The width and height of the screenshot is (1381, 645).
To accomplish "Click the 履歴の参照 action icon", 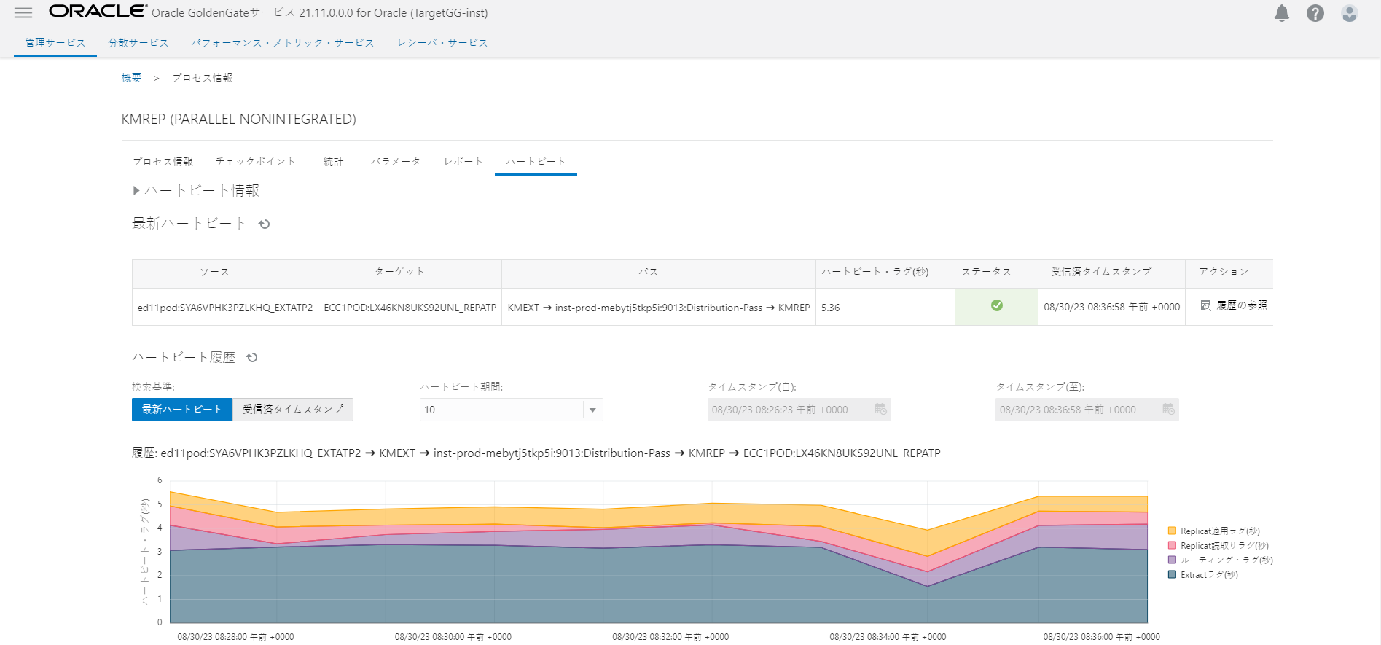I will (x=1206, y=305).
